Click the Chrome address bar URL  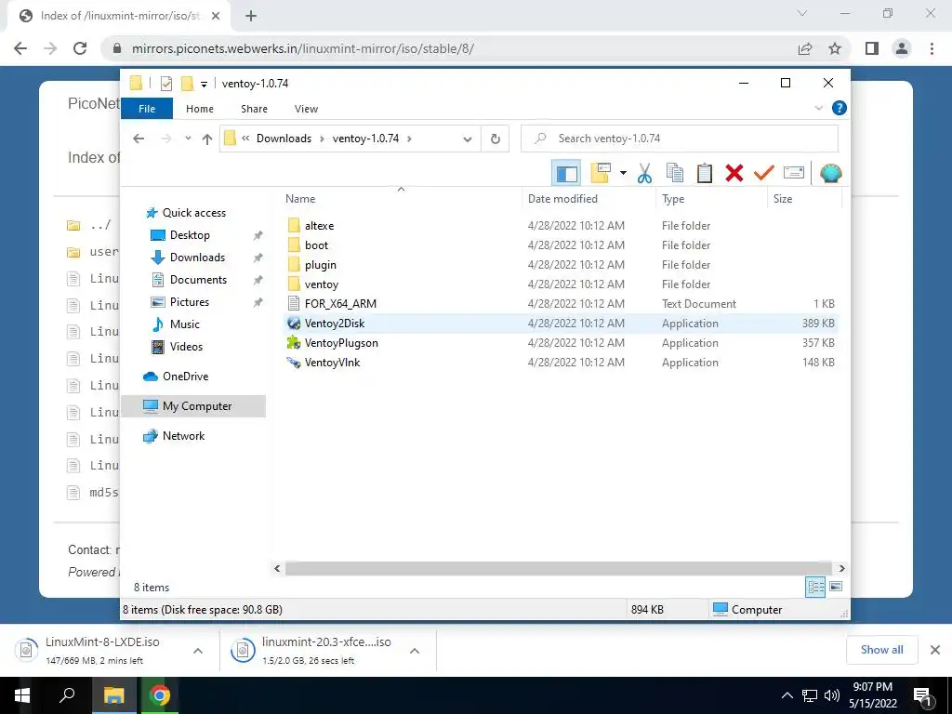(x=302, y=48)
